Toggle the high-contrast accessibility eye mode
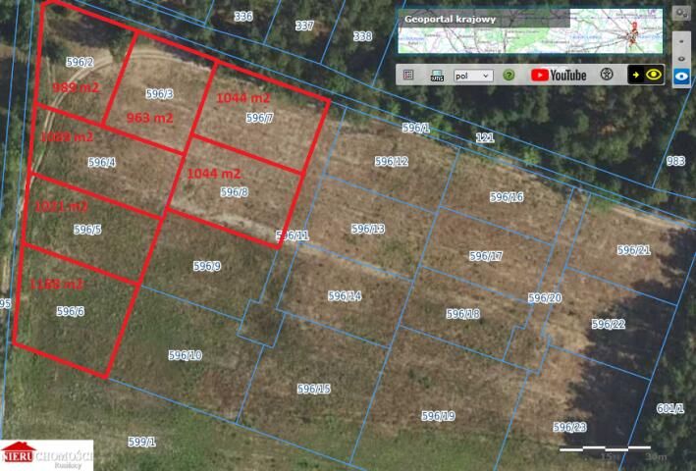This screenshot has width=696, height=471. [646, 75]
